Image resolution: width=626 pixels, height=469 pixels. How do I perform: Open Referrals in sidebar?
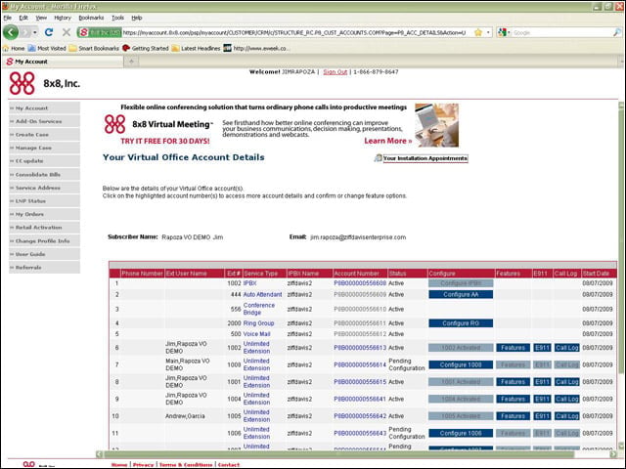(x=44, y=267)
